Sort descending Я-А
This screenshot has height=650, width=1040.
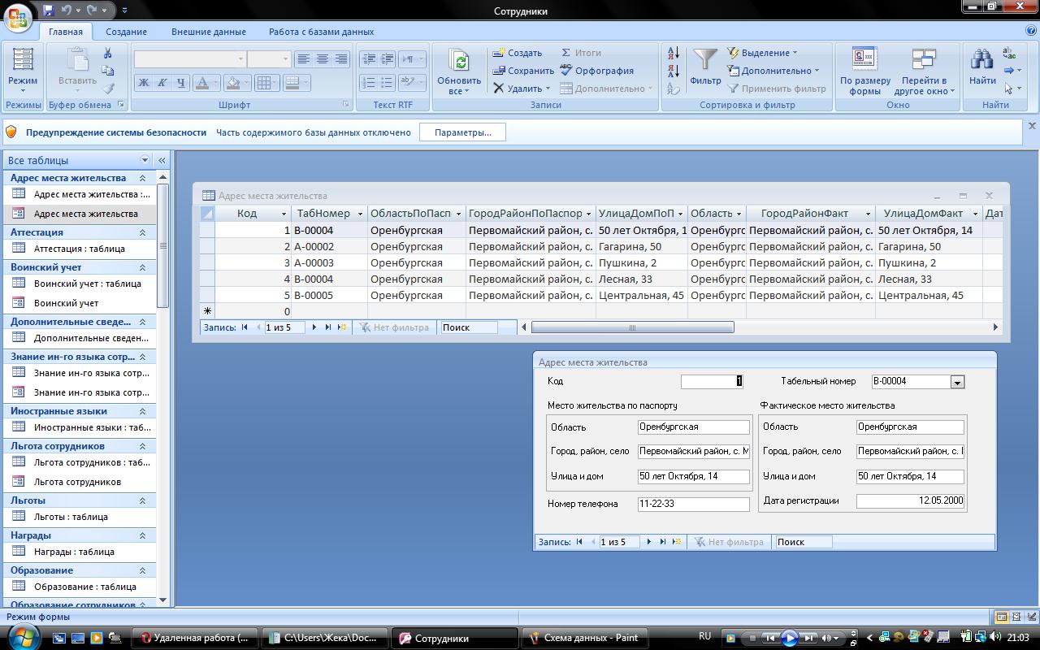point(674,71)
